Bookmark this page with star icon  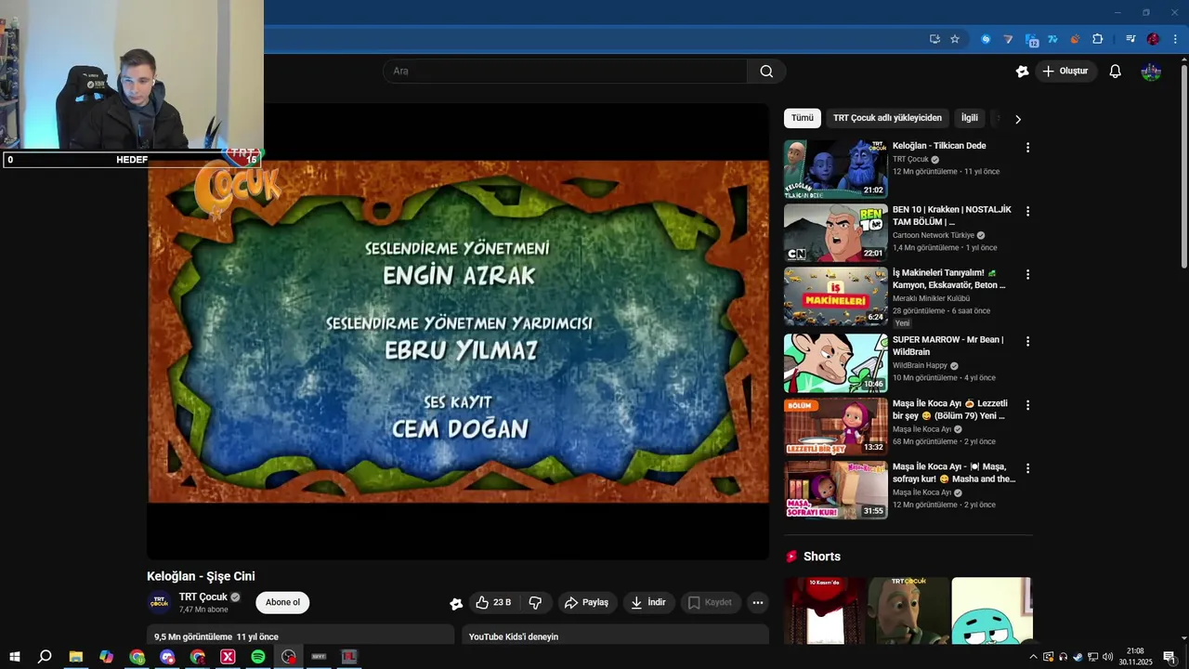tap(954, 39)
